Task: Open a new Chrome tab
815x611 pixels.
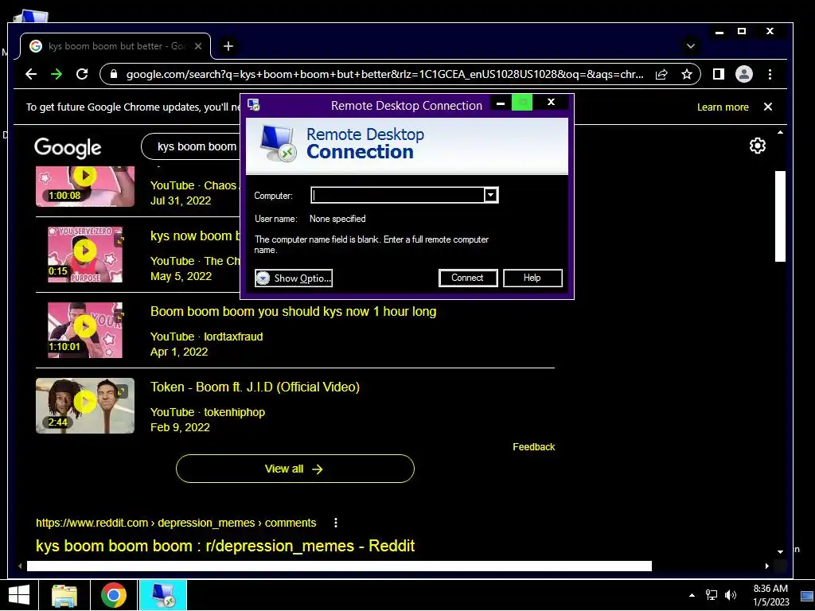Action: pos(228,46)
